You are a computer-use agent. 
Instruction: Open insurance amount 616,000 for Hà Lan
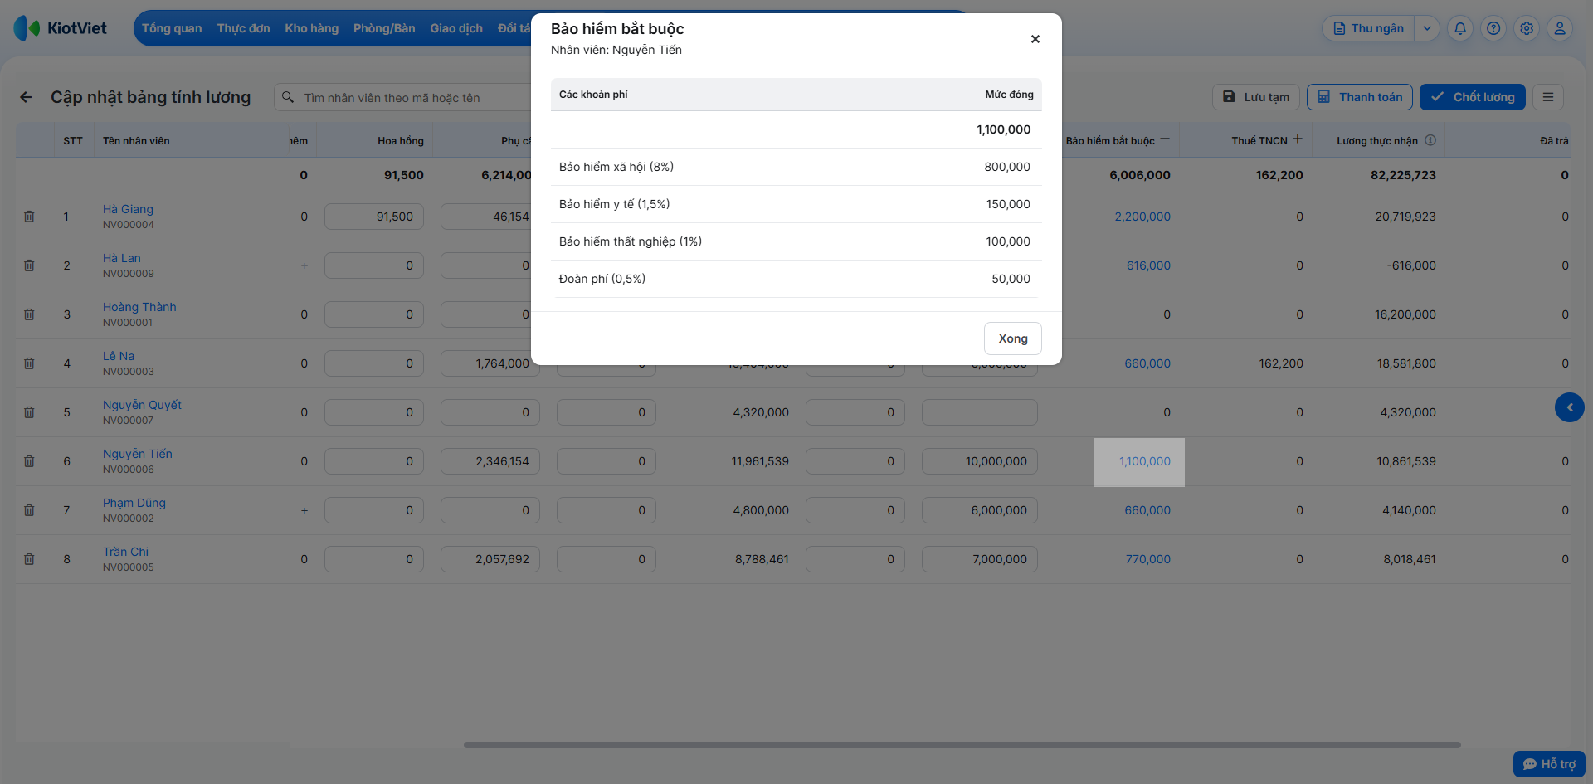pyautogui.click(x=1148, y=265)
